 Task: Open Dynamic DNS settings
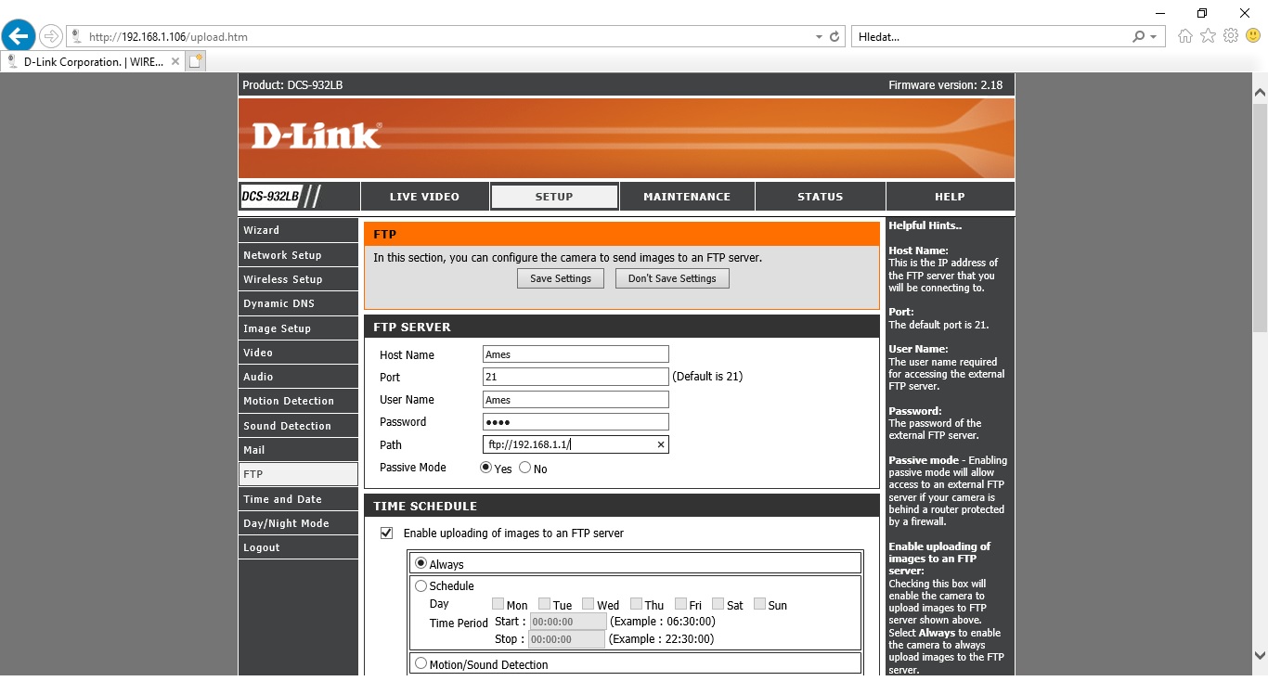point(298,303)
